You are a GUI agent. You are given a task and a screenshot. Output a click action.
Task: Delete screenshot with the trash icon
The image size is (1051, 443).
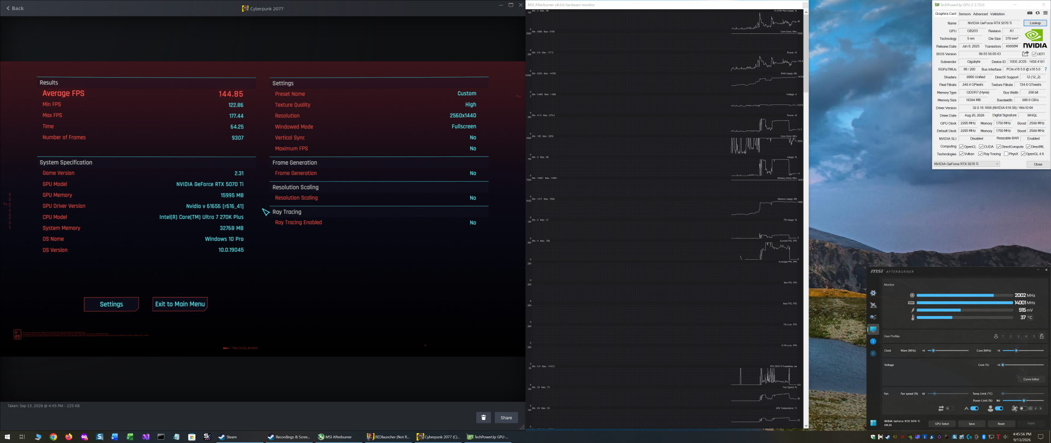click(x=483, y=418)
